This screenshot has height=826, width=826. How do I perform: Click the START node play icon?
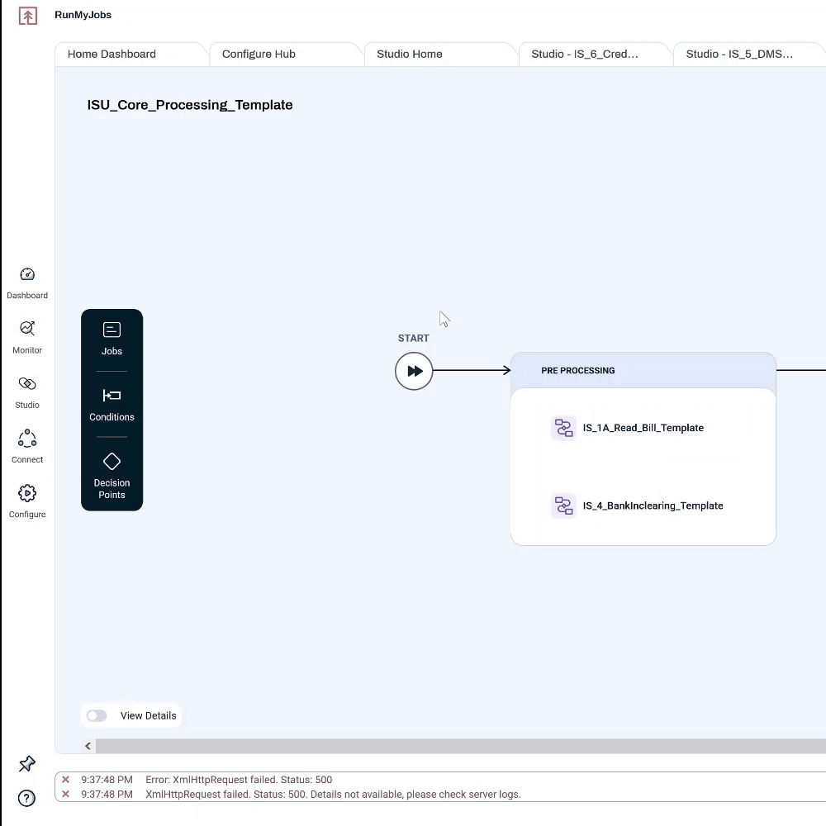coord(414,372)
